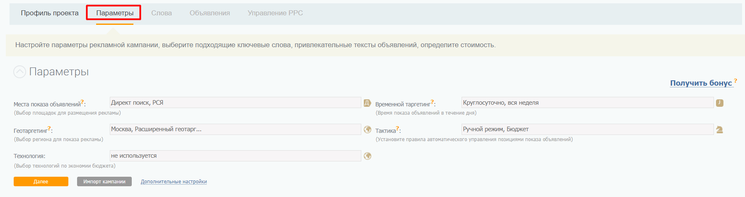The image size is (745, 197).
Task: Click the Импорт кампании button
Action: point(104,182)
